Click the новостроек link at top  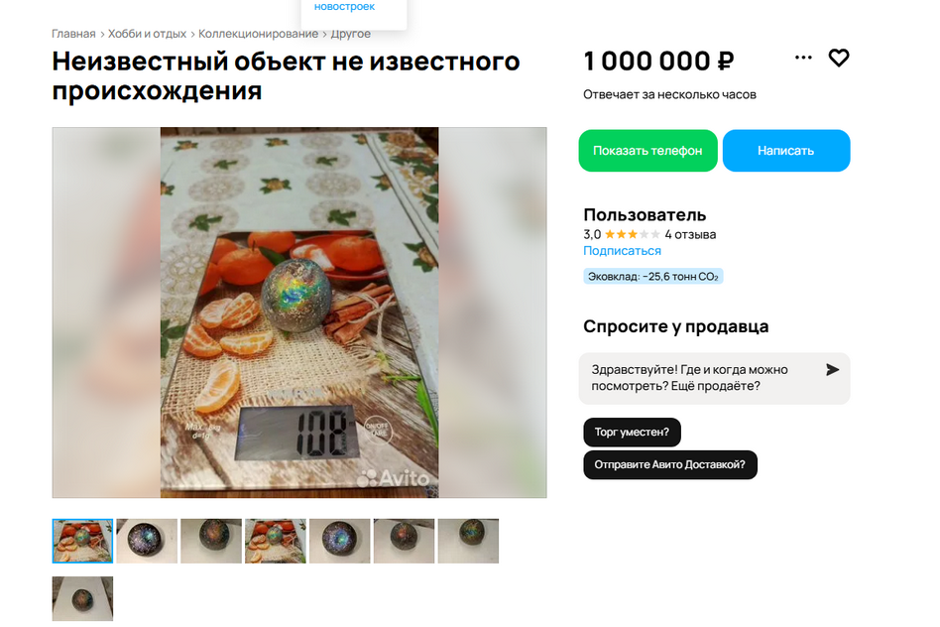coord(344,7)
